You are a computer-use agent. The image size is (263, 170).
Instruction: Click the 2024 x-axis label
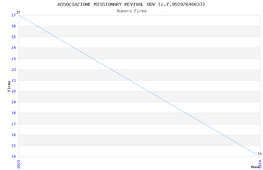pos(260,164)
